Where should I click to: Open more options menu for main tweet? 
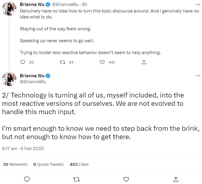click(x=198, y=76)
